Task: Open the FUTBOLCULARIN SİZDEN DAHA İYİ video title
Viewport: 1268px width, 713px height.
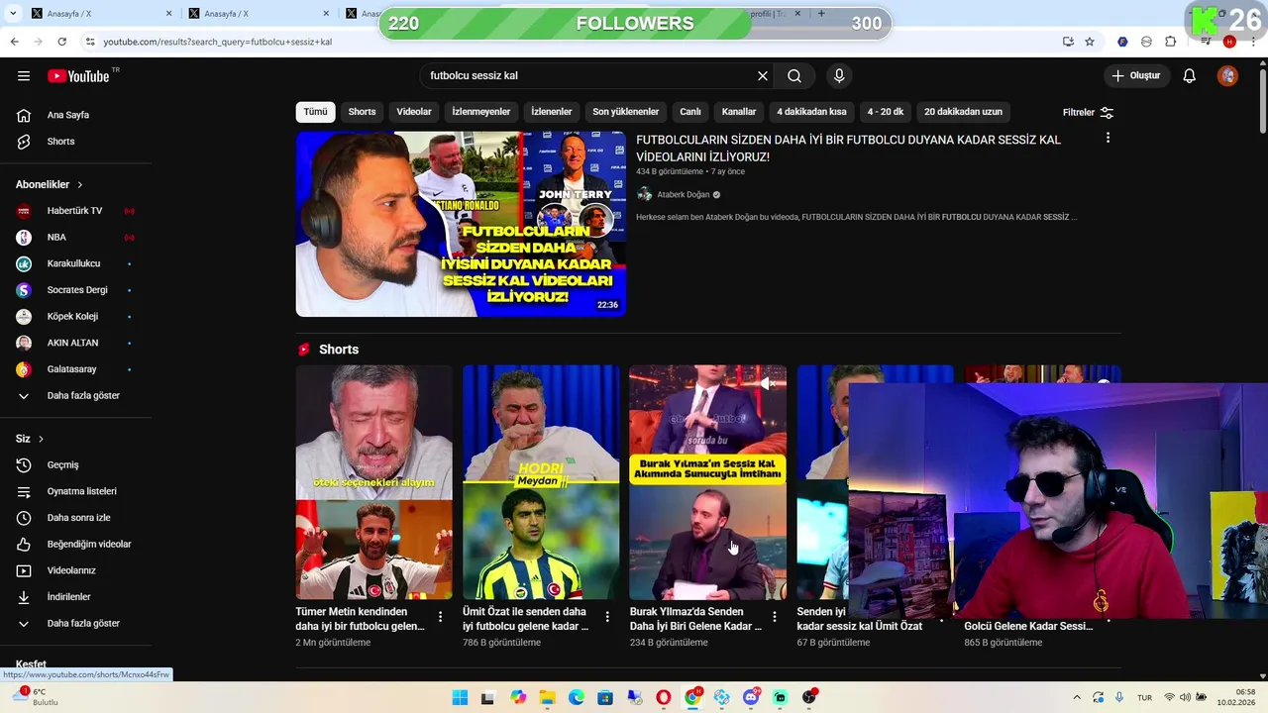Action: coord(848,149)
